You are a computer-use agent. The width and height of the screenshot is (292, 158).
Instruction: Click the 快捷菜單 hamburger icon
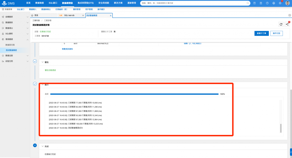[3, 9]
